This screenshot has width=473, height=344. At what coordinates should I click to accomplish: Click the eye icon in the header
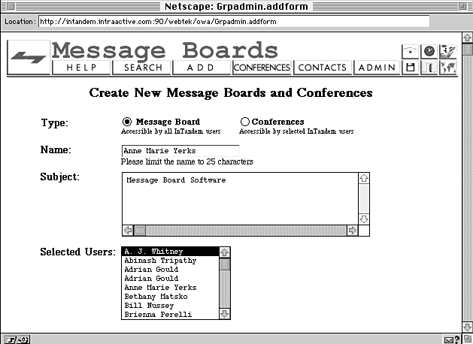[410, 51]
